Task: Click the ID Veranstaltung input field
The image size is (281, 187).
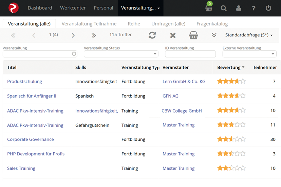Action: click(190, 54)
